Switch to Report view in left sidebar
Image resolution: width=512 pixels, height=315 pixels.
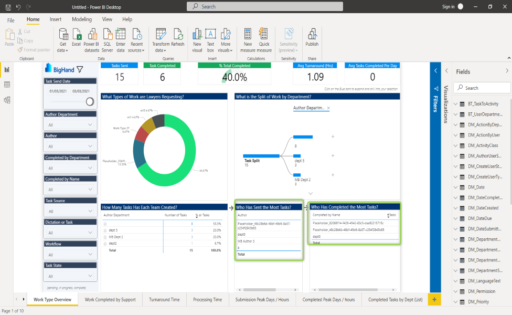tap(7, 70)
